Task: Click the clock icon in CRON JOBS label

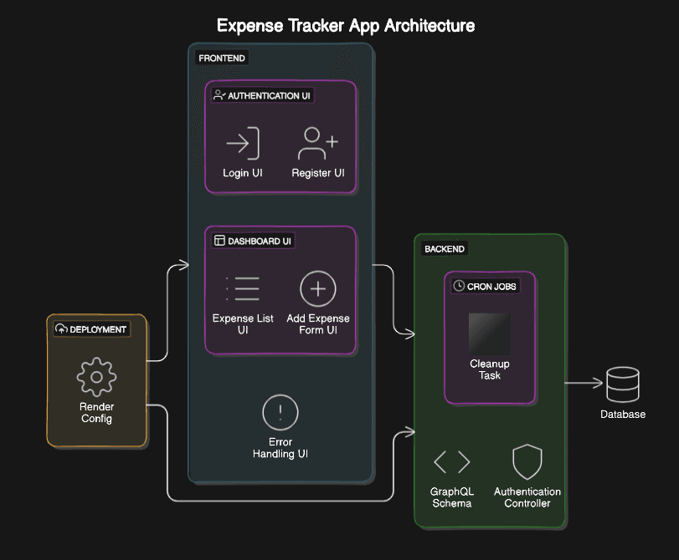Action: point(459,286)
